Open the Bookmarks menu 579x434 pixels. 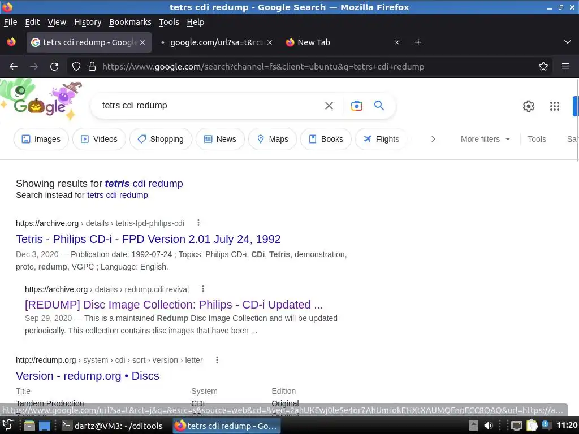point(130,22)
